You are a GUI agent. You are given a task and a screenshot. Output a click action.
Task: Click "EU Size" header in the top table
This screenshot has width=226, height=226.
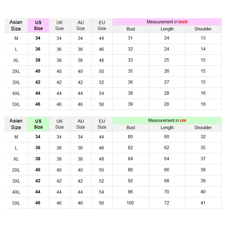102,25
